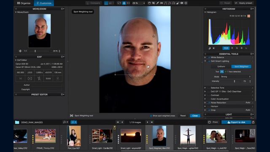Viewport: 270px width, 152px height.
Task: Toggle the Crop tool enable switch
Action: 209,110
